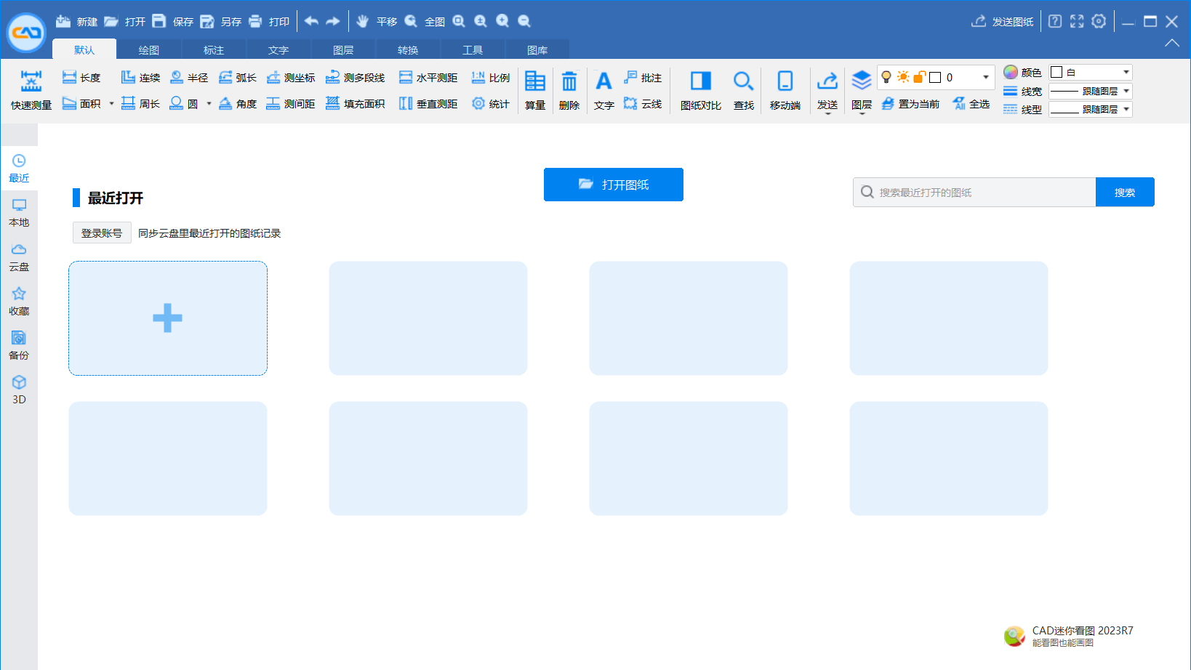Open 云盘 cloud drive in sidebar
Image resolution: width=1191 pixels, height=670 pixels.
click(x=19, y=257)
